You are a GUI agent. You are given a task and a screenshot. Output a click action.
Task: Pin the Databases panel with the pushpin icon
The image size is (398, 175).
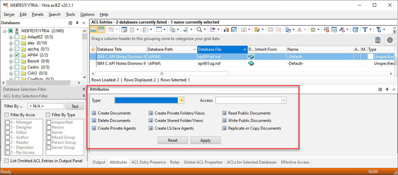click(x=77, y=23)
